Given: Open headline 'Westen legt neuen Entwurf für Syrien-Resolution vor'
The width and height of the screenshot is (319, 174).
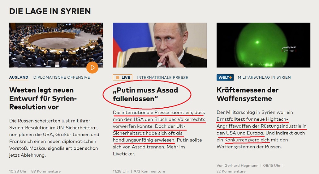Looking at the screenshot, I should coord(43,98).
